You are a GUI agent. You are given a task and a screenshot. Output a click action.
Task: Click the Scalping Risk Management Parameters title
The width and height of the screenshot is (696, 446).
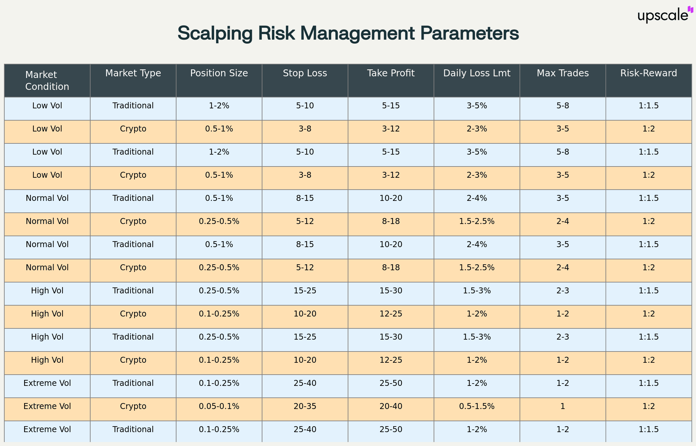coord(348,33)
